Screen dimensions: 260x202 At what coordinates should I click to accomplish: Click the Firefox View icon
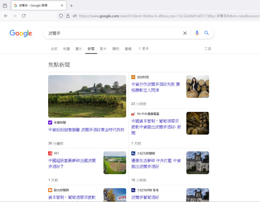pos(5,6)
